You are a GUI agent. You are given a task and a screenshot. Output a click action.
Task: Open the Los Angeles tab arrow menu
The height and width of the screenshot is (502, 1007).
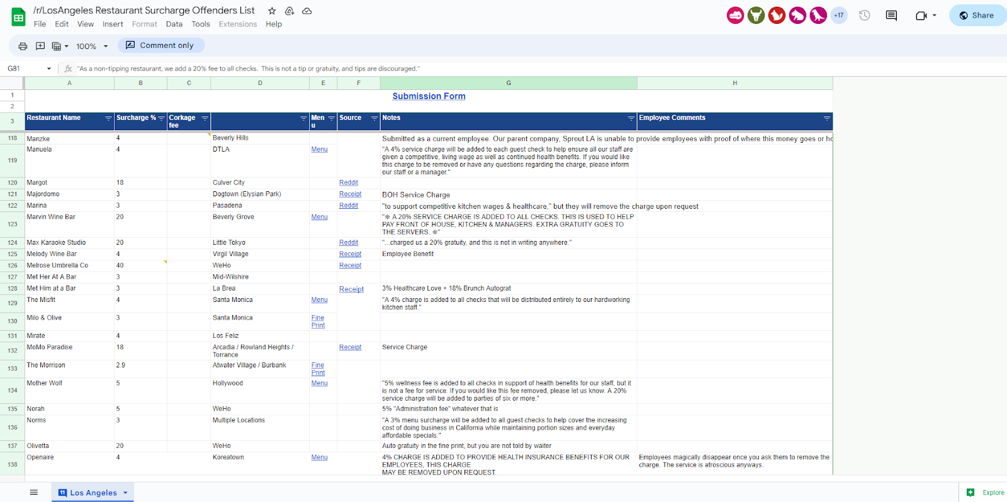[125, 493]
